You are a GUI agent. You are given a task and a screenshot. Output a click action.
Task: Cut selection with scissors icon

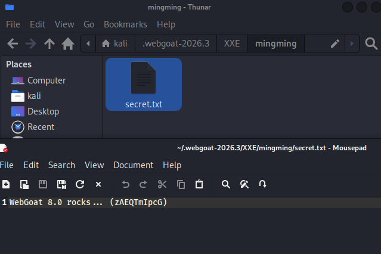pos(162,184)
